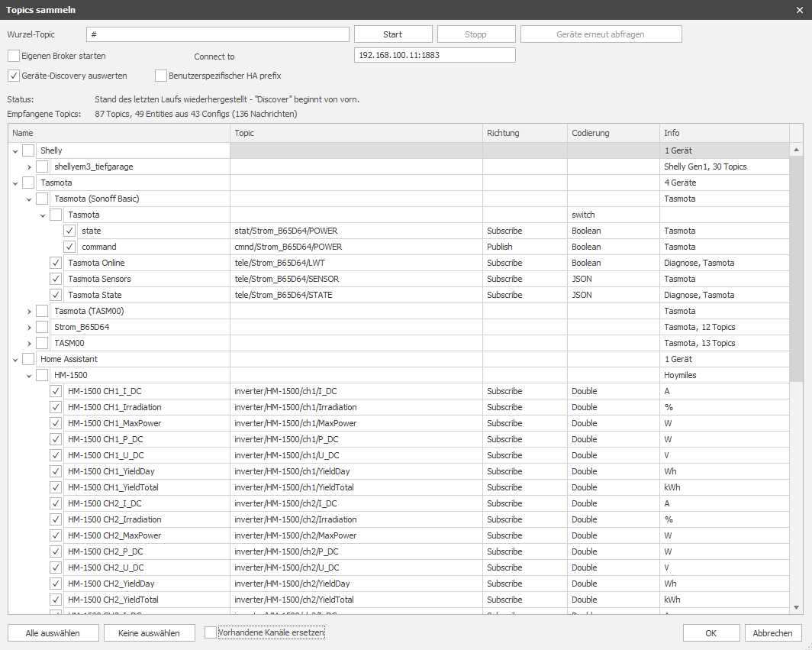
Task: Cancel with the Abbrechen button
Action: pyautogui.click(x=772, y=633)
